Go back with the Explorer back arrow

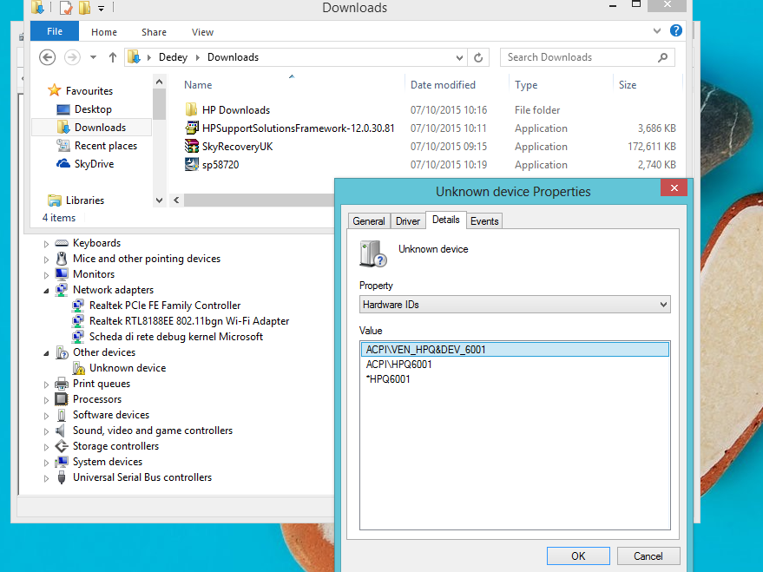pos(47,57)
